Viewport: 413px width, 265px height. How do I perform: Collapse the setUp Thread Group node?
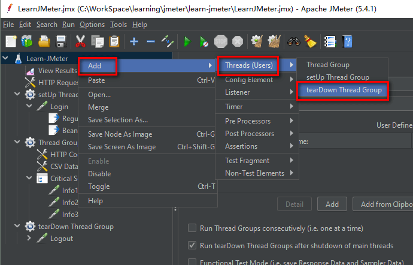pos(17,94)
